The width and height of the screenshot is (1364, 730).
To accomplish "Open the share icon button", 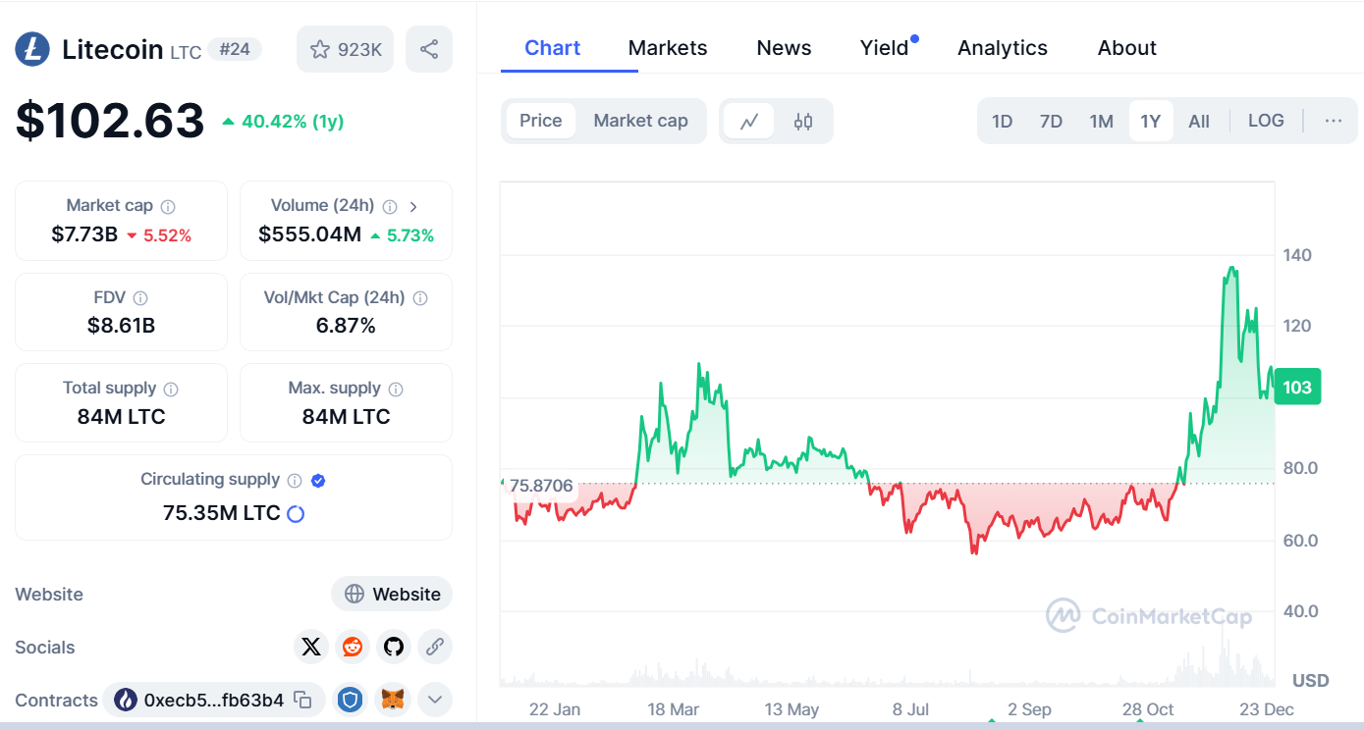I will pyautogui.click(x=429, y=49).
